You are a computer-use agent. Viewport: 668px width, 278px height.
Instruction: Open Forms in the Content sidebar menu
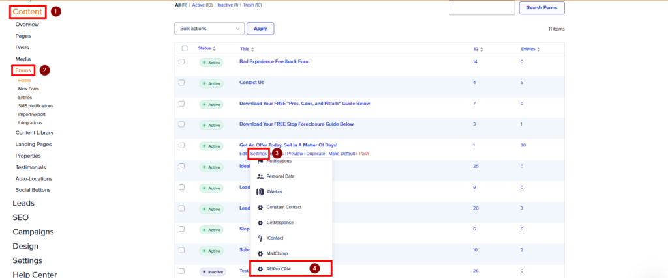tap(23, 70)
